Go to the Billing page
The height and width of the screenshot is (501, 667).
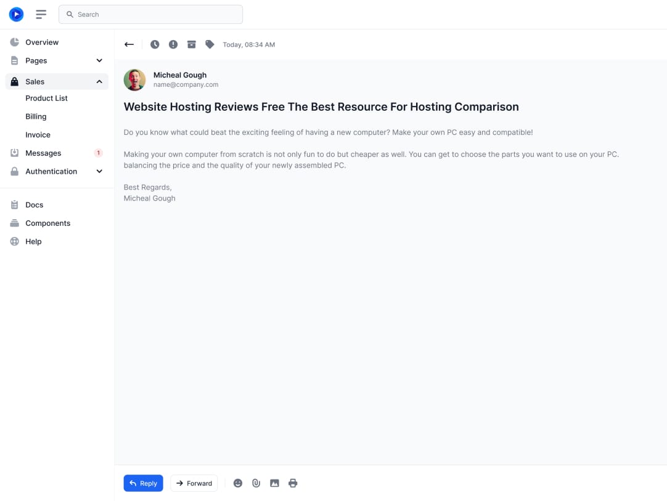[36, 116]
